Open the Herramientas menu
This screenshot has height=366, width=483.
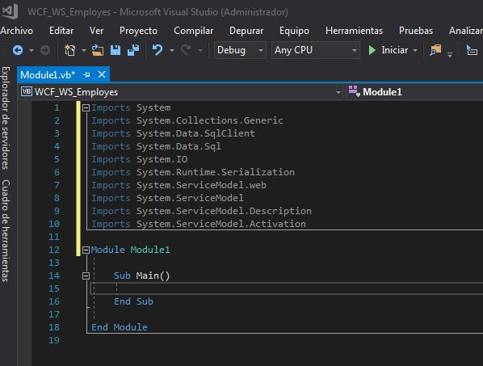pos(354,31)
